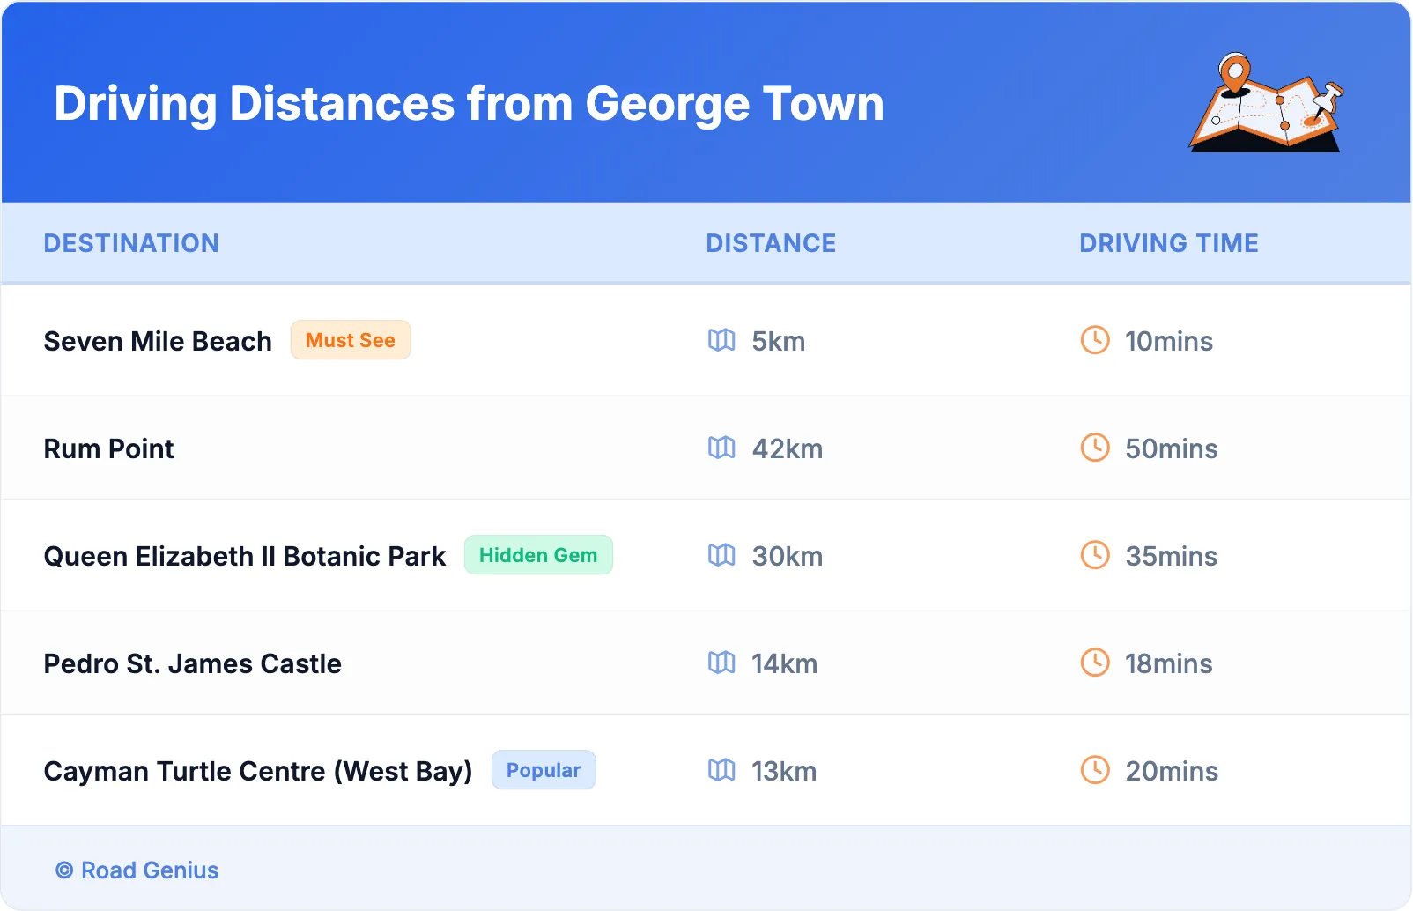
Task: Click the DISTANCE column header
Action: pyautogui.click(x=771, y=243)
